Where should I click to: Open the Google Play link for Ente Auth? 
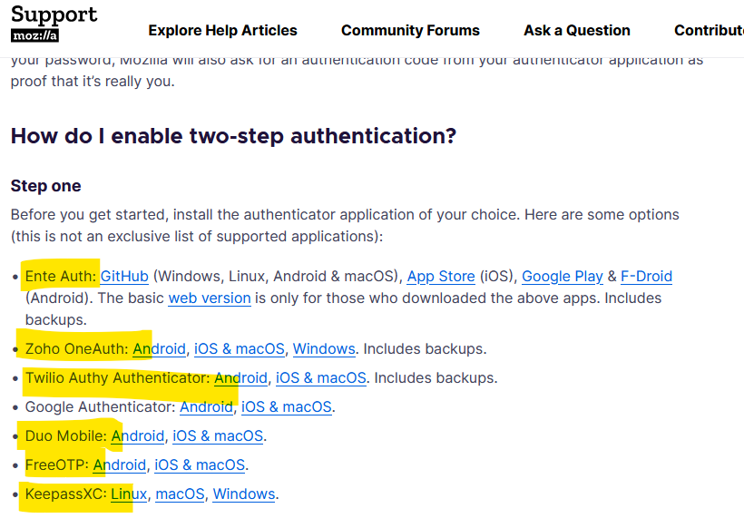click(x=563, y=276)
